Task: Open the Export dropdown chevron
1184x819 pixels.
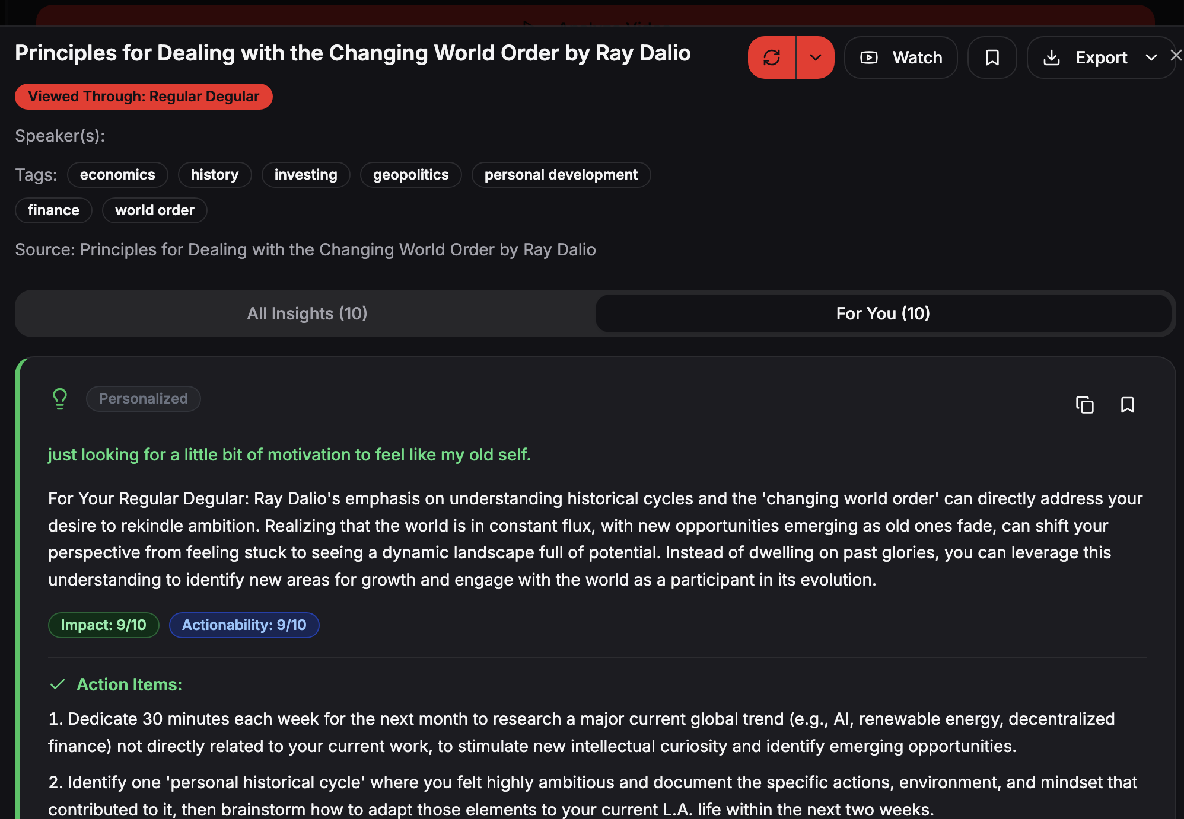Action: pos(1151,57)
